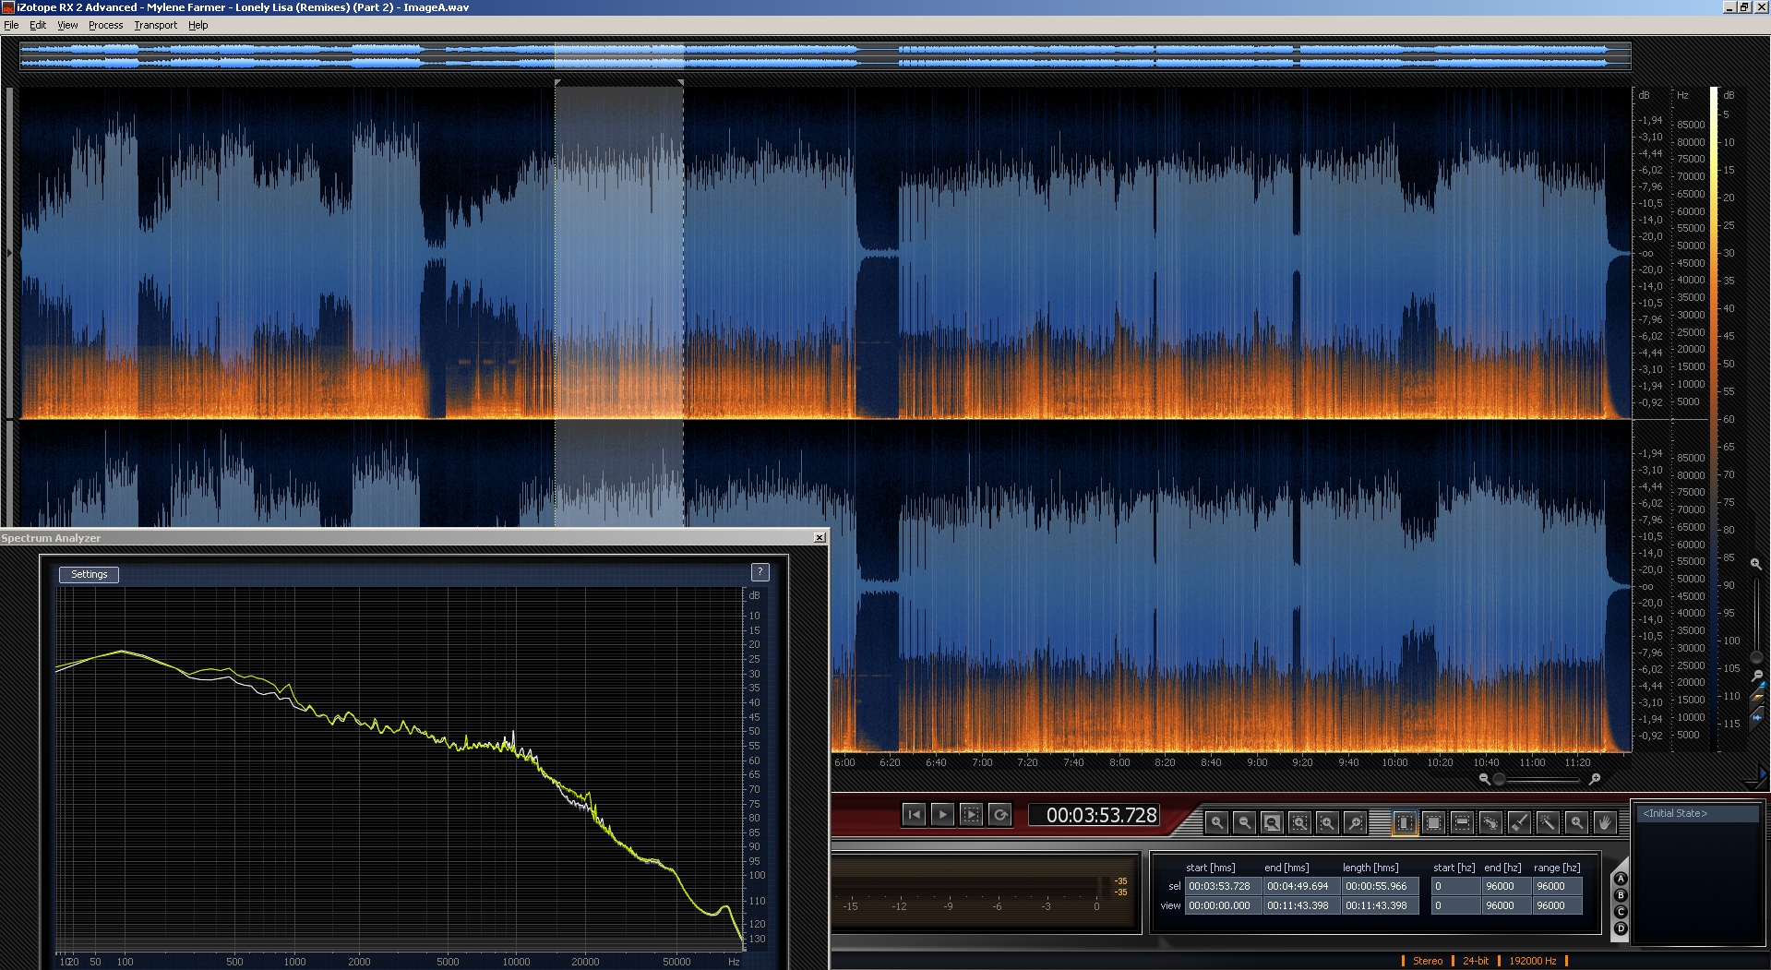Select the time-frequency rectangle selection tool
The width and height of the screenshot is (1771, 970).
pos(1433,822)
